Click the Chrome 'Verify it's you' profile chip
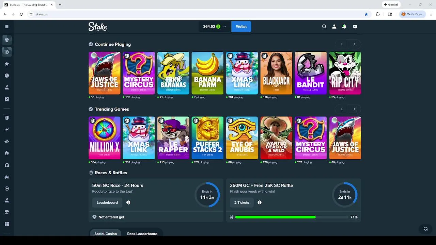This screenshot has height=245, width=436. [412, 14]
